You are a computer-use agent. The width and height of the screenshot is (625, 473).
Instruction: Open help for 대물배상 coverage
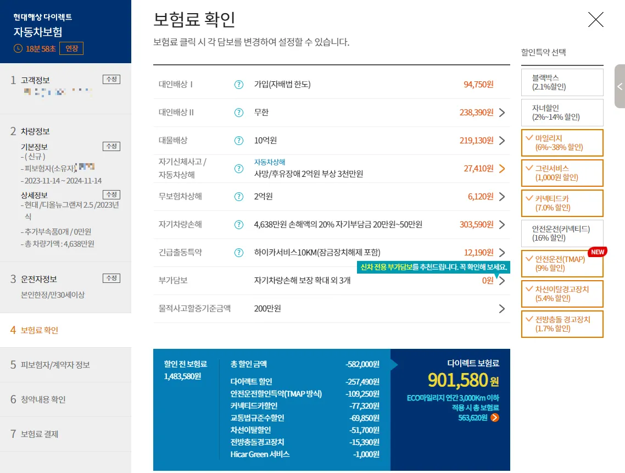[x=239, y=140]
